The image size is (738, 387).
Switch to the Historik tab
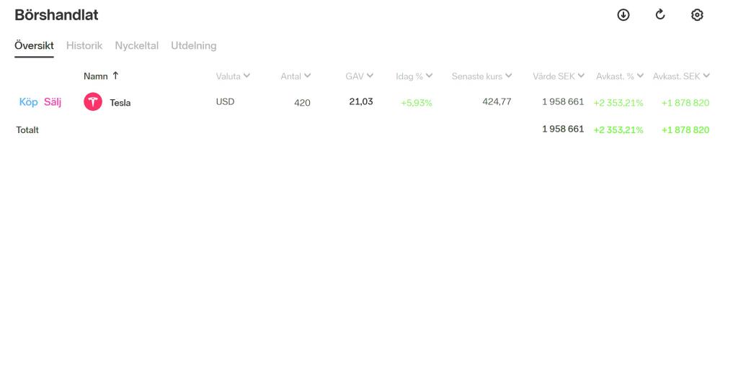(x=84, y=45)
